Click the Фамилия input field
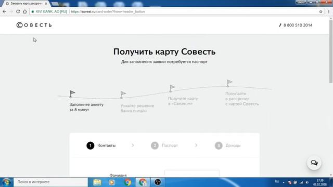Screen dimensions: 333x187 pyautogui.click(x=192, y=173)
